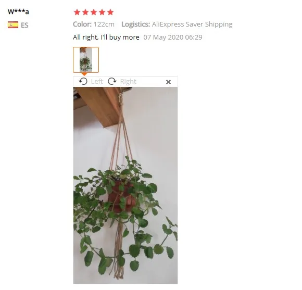This screenshot has width=302, height=290.
Task: Select the third red rating star
Action: 94,12
